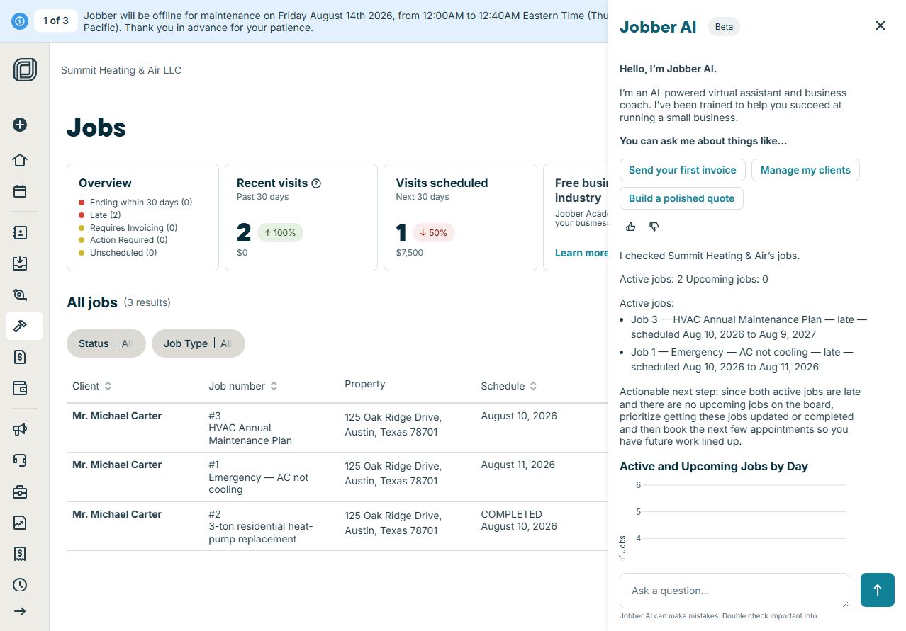This screenshot has width=906, height=631.
Task: Open the Quotes magnifier icon
Action: (x=20, y=295)
